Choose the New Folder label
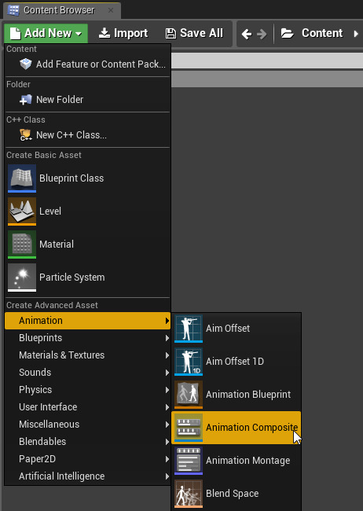This screenshot has width=363, height=511. (60, 100)
